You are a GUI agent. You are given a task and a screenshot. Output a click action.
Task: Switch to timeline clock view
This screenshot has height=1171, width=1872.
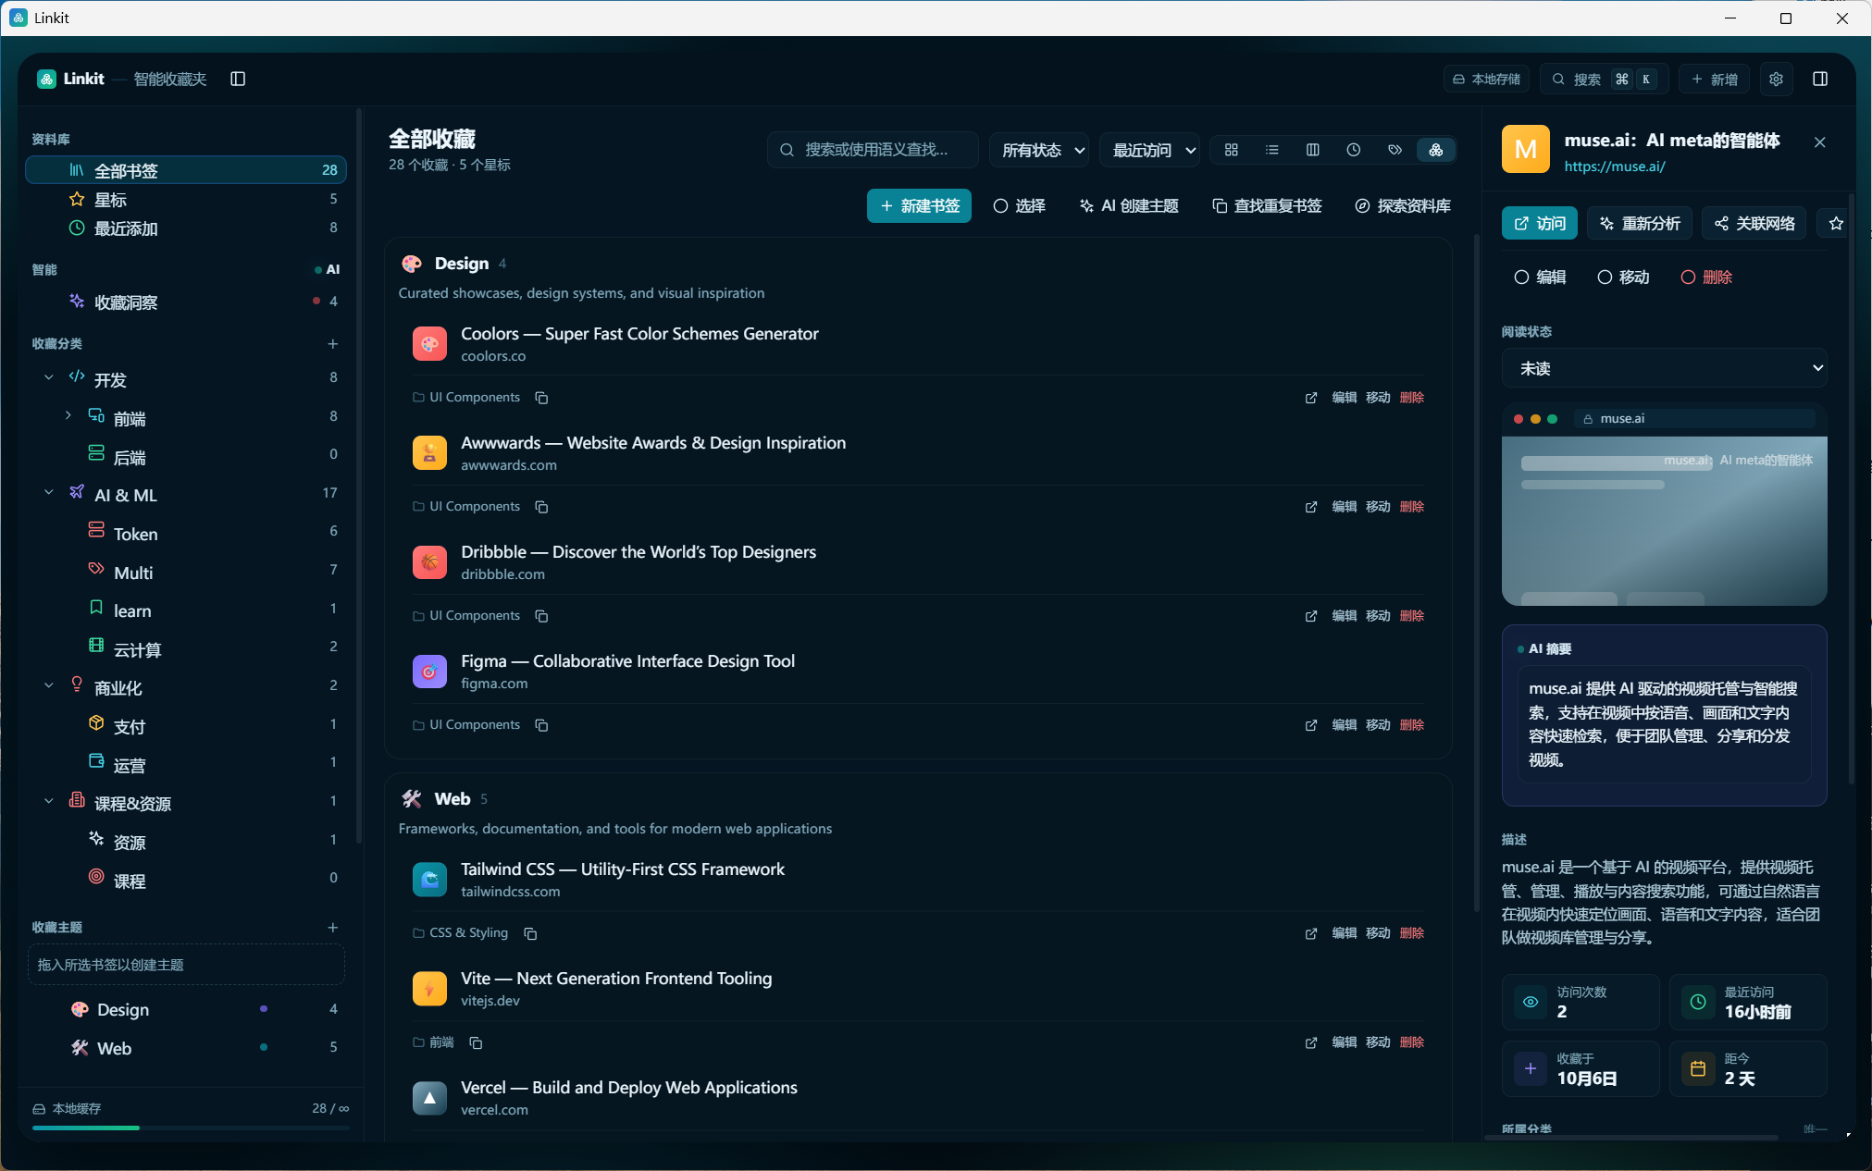(1354, 150)
